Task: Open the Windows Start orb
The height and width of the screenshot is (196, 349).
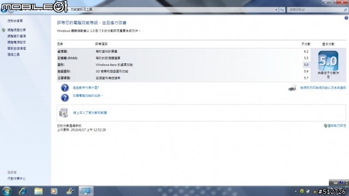Action: 7,191
